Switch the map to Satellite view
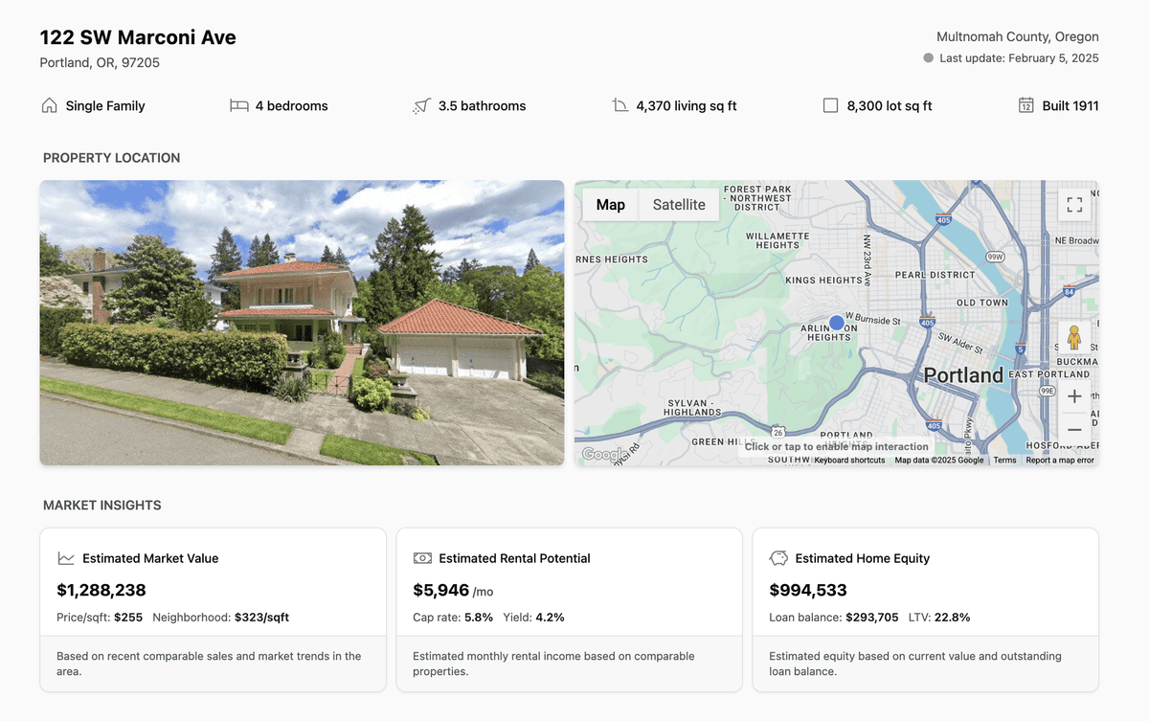 click(679, 205)
